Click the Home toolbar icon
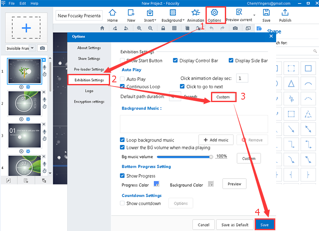The image size is (319, 231). [x=112, y=13]
